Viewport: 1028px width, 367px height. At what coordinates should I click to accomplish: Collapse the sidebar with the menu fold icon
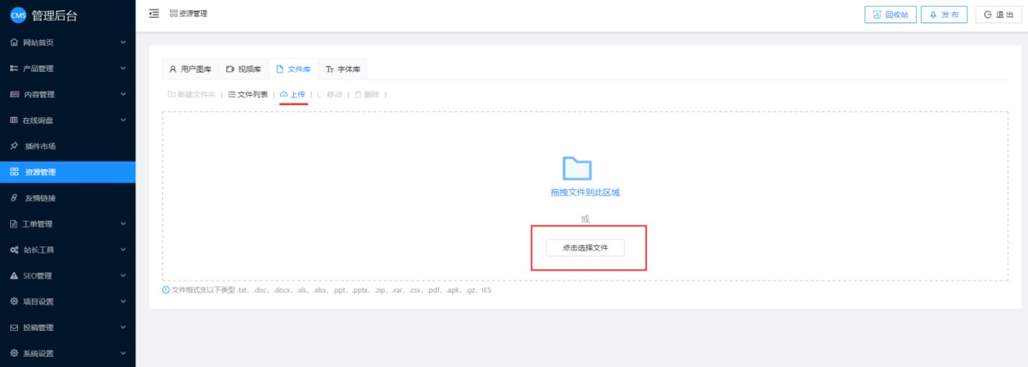pos(154,14)
